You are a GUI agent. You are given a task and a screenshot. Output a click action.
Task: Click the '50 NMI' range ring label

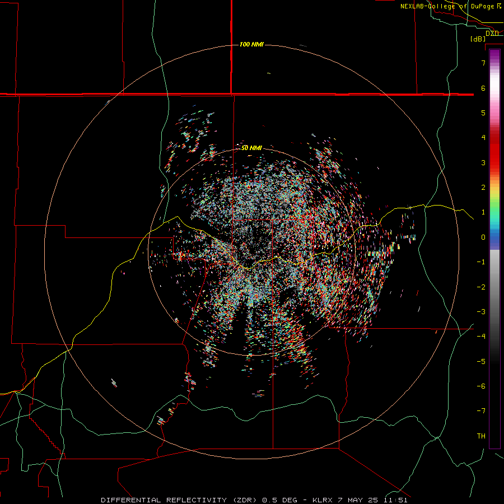(251, 148)
